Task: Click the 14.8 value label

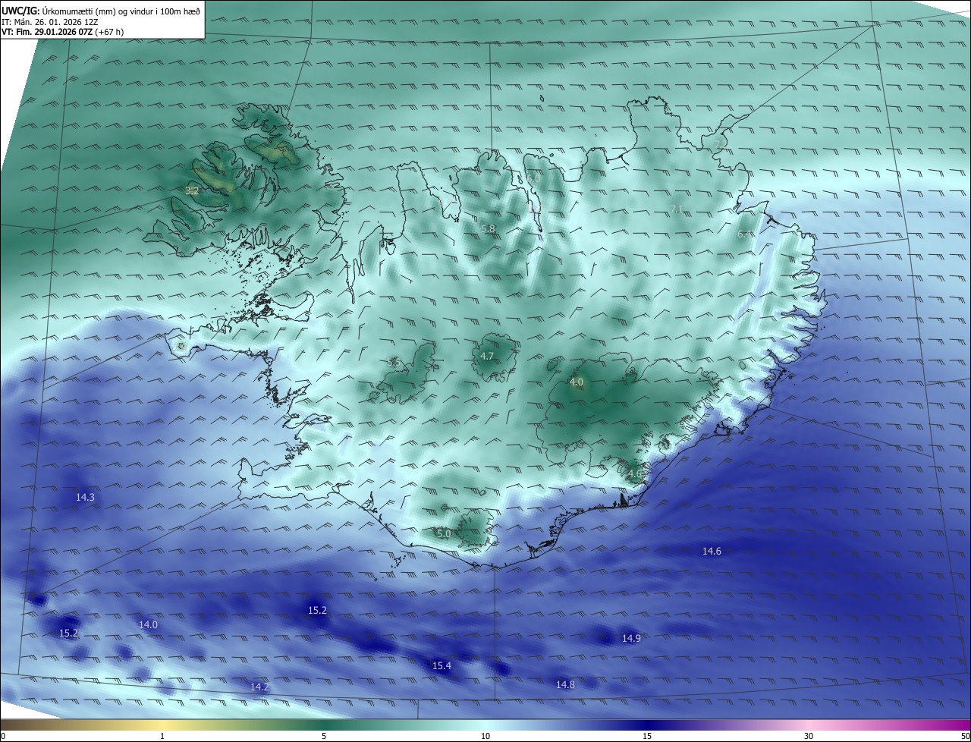Action: [565, 684]
